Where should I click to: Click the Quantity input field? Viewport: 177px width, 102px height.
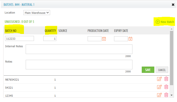[x=50, y=38]
